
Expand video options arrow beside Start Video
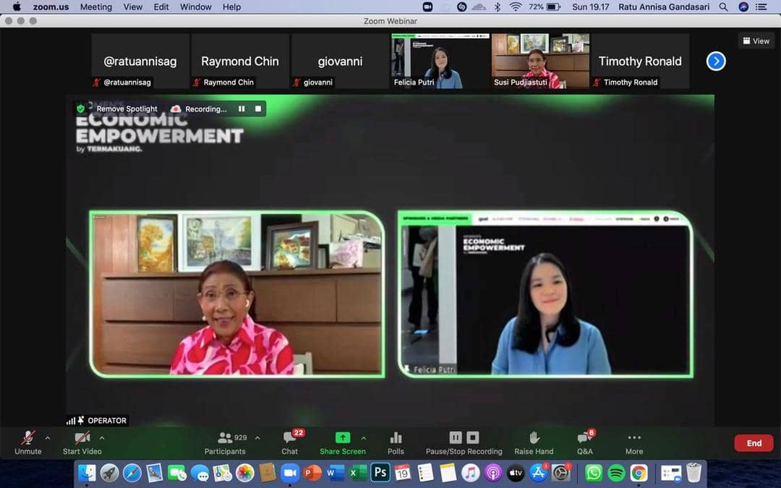click(x=102, y=437)
